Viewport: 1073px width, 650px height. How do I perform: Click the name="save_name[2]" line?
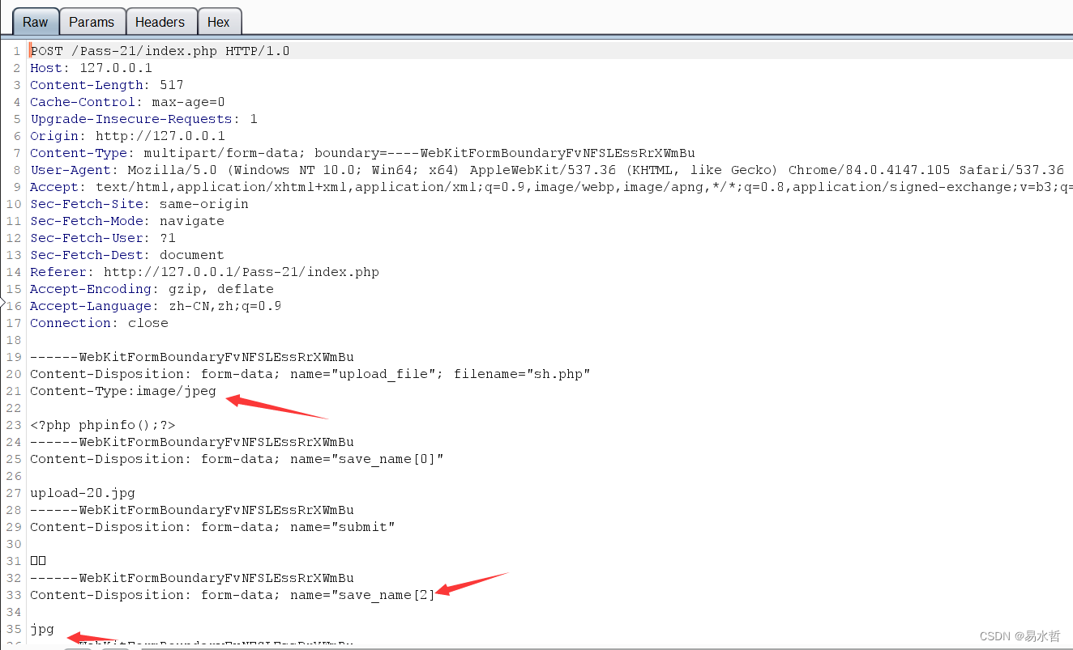pyautogui.click(x=233, y=595)
